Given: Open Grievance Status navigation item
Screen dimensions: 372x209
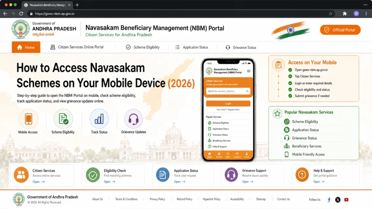Looking at the screenshot, I should click(241, 48).
